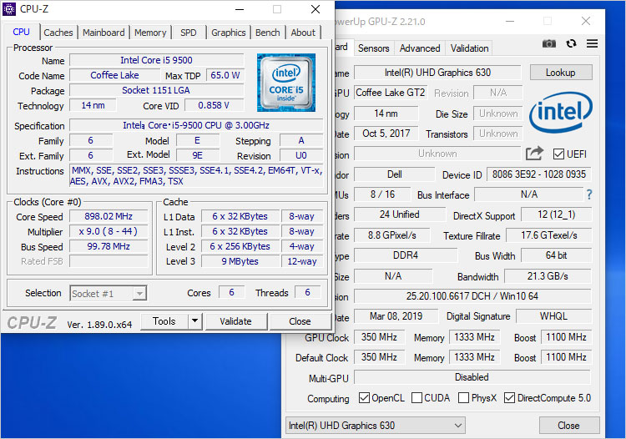Screen dimensions: 626x439
Task: Click the Core VID value '0.858 V'
Action: [214, 105]
